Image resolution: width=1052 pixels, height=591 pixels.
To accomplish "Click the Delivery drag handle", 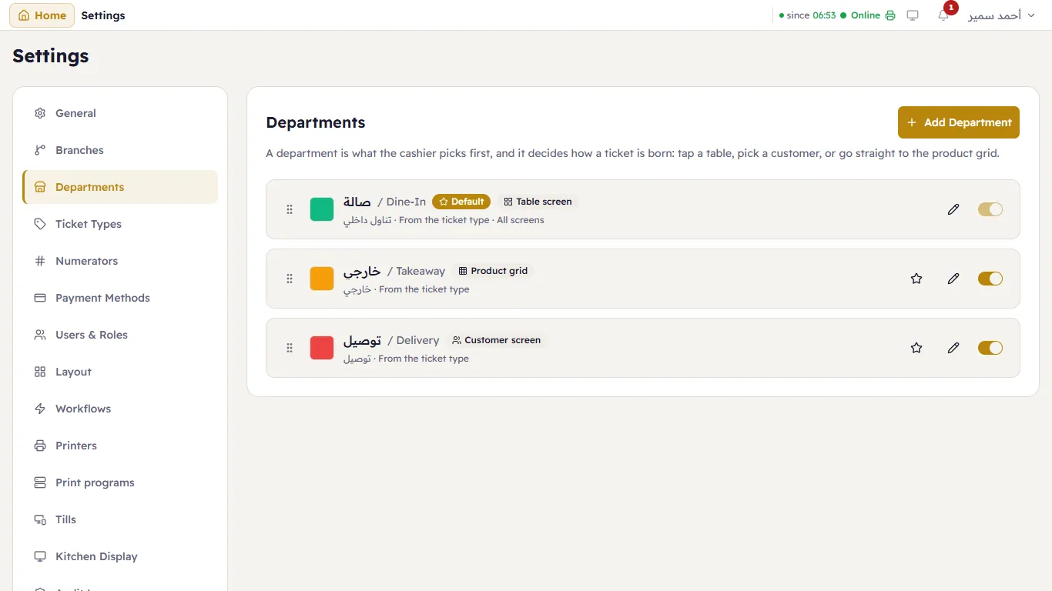I will click(290, 348).
